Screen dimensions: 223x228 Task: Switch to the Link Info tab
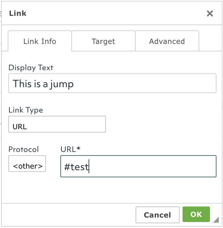[40, 41]
